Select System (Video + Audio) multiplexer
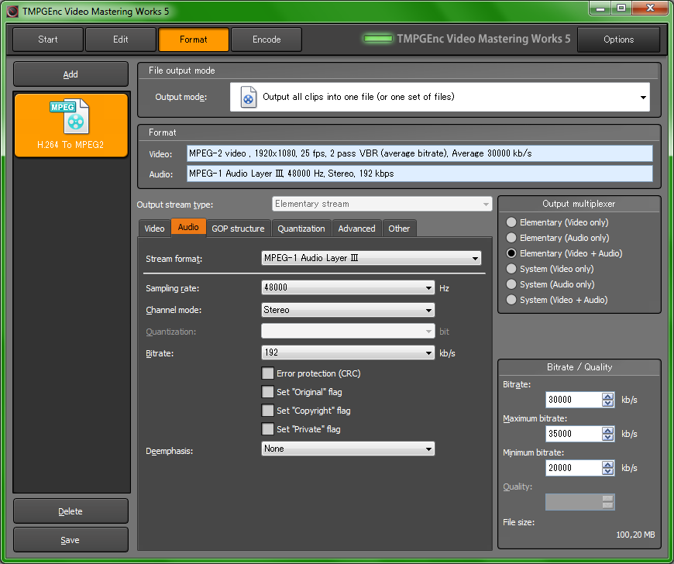Image resolution: width=674 pixels, height=564 pixels. point(511,300)
